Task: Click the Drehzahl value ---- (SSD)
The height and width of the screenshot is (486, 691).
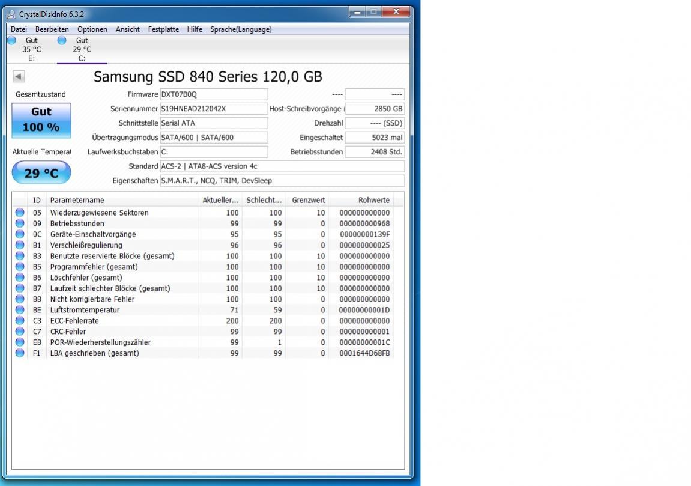Action: 375,123
